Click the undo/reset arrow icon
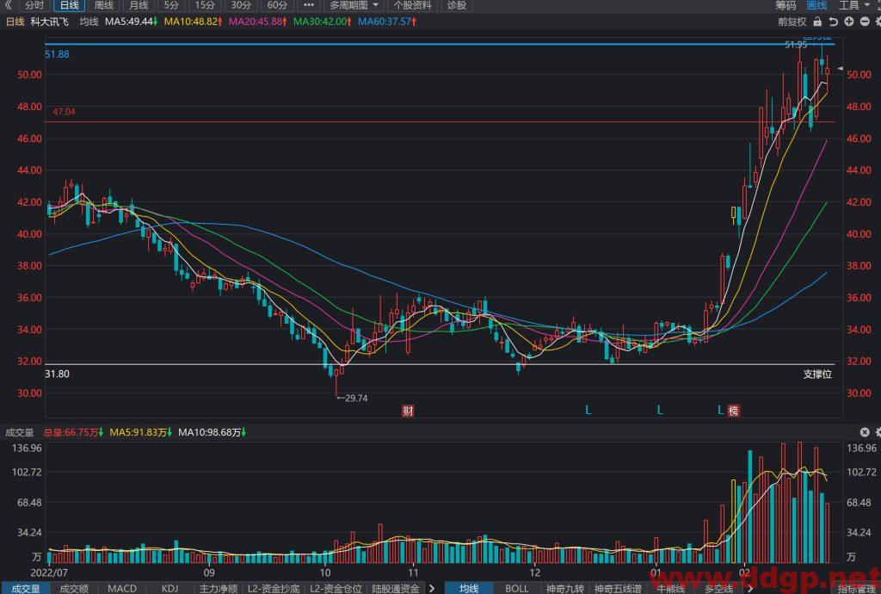The image size is (881, 594). pyautogui.click(x=833, y=22)
